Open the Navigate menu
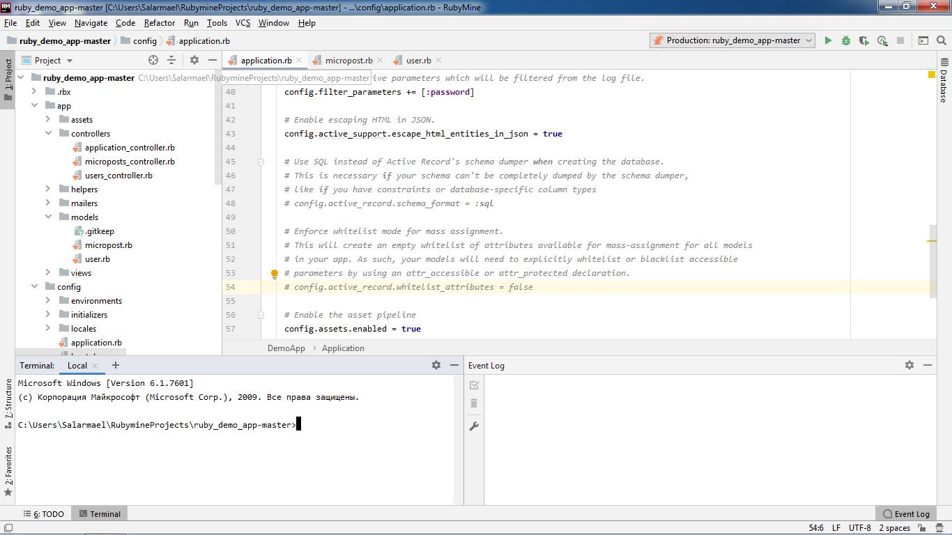The width and height of the screenshot is (952, 535). coord(91,23)
